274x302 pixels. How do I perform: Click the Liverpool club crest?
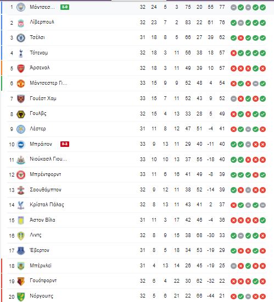pyautogui.click(x=20, y=23)
